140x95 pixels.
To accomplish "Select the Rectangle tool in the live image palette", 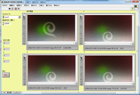I will [x=24, y=26].
